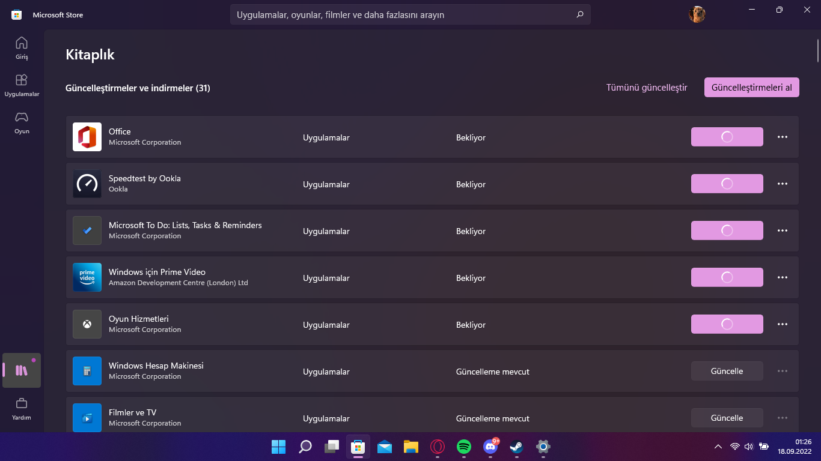Click the pending button for Prime Video
This screenshot has width=821, height=461.
tap(727, 277)
